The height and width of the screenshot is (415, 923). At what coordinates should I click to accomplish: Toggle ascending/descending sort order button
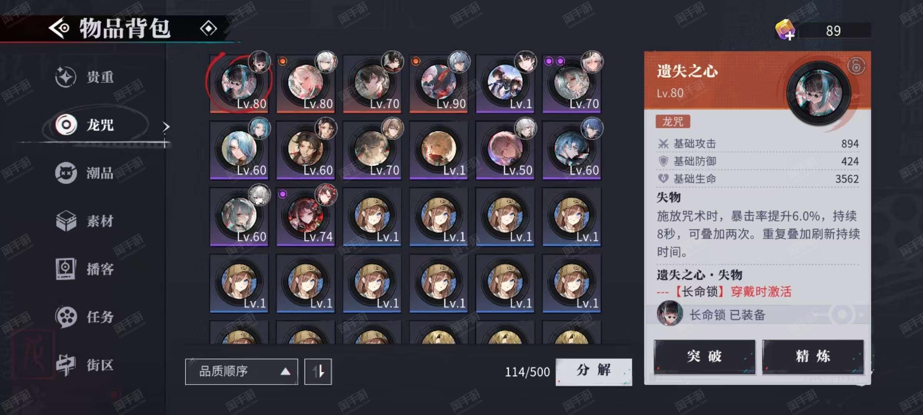coord(318,371)
